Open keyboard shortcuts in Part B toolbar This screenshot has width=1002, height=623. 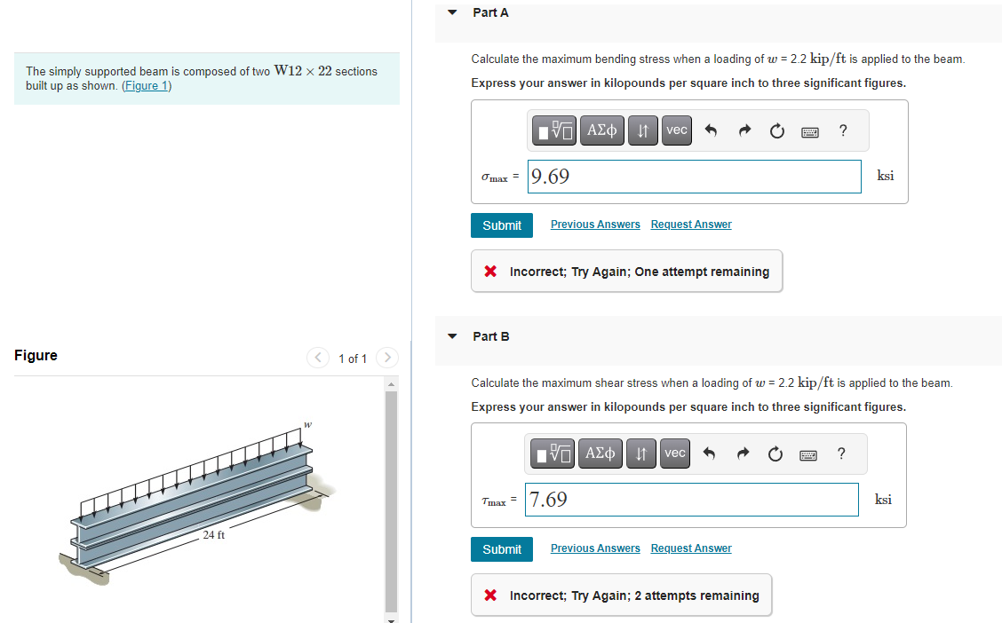(808, 455)
